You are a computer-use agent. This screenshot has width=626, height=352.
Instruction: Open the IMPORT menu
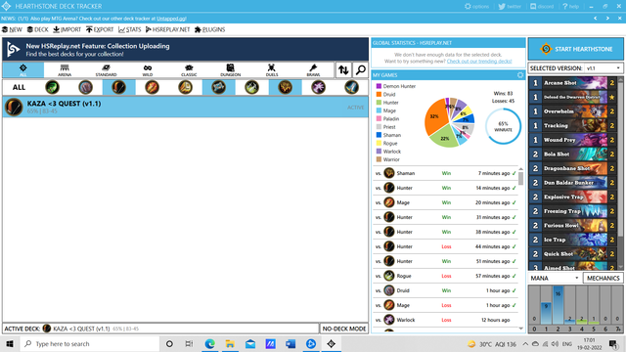[67, 29]
